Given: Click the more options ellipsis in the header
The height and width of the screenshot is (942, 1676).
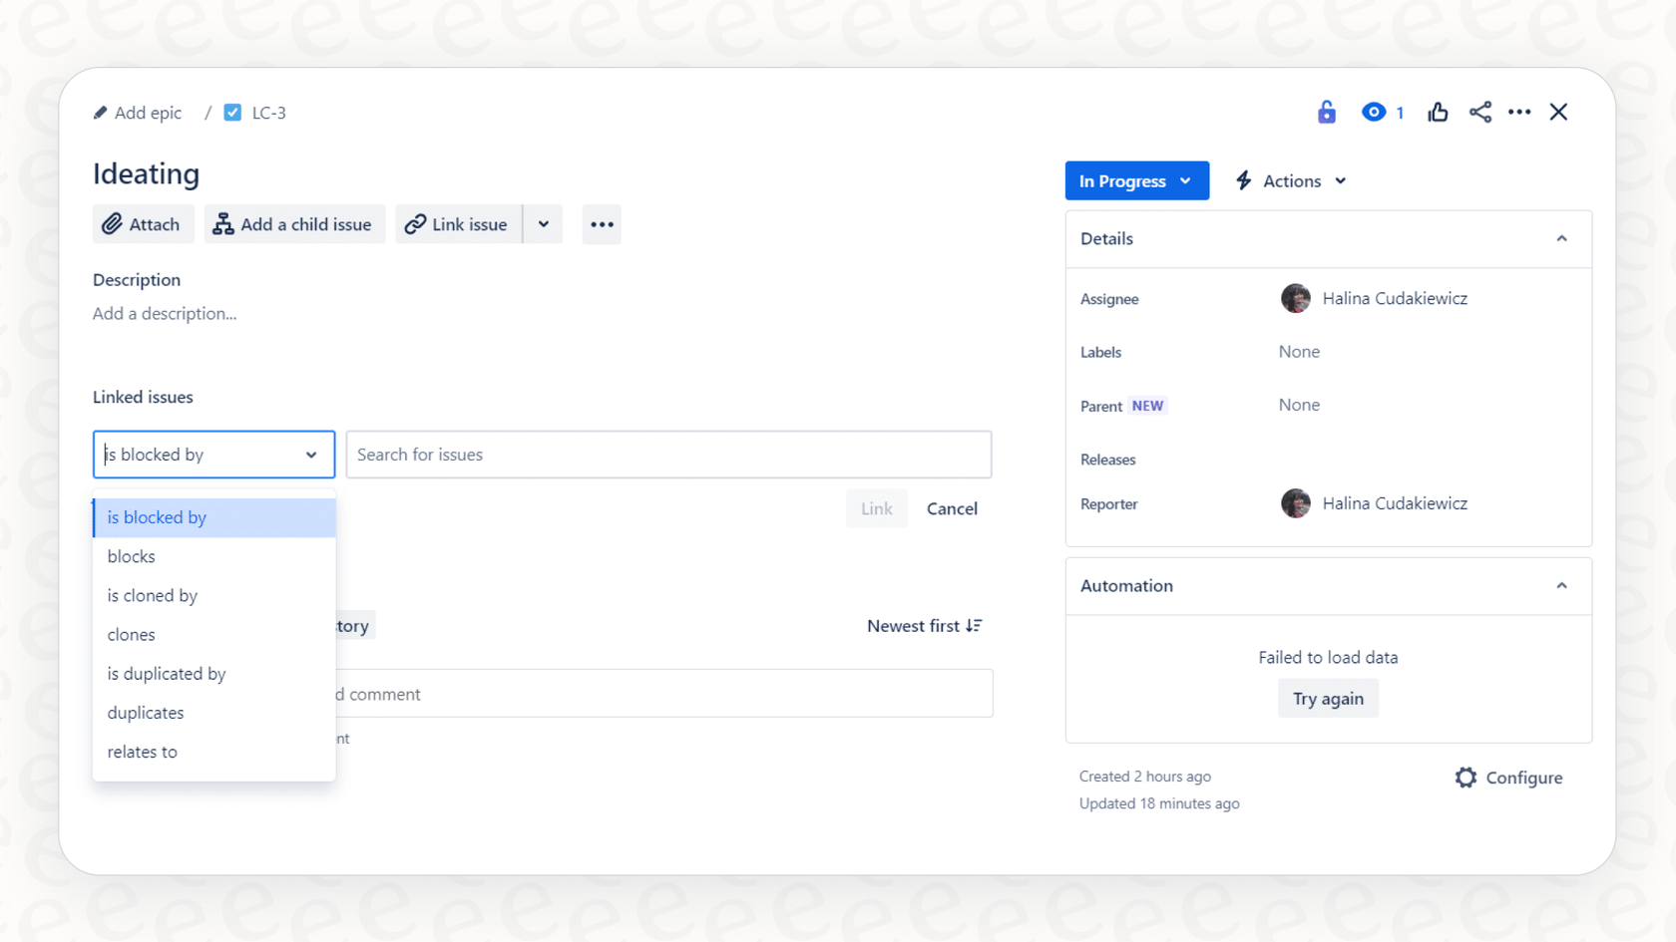Looking at the screenshot, I should point(1518,112).
